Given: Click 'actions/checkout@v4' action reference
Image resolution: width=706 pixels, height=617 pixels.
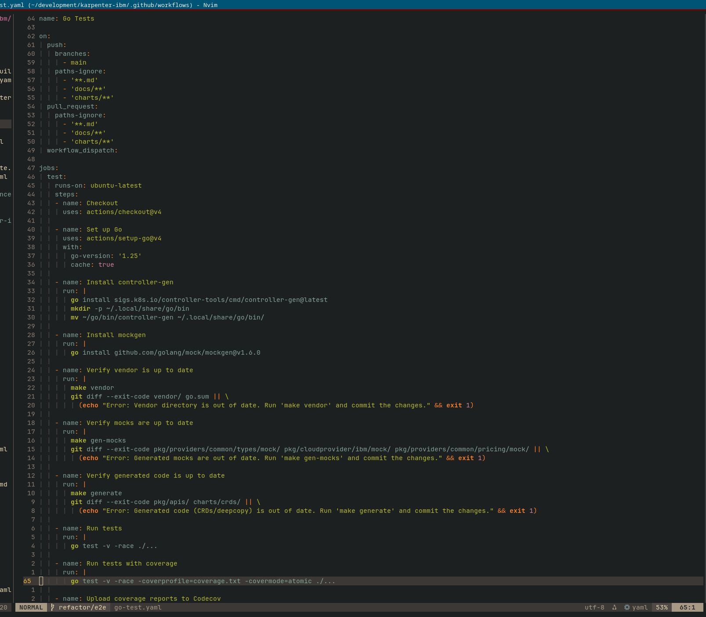Looking at the screenshot, I should (x=124, y=212).
